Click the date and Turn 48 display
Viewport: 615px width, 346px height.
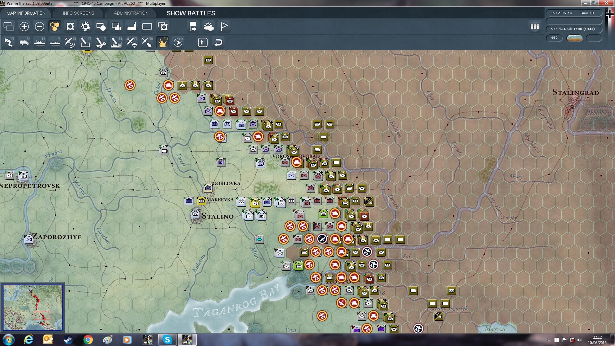point(573,13)
